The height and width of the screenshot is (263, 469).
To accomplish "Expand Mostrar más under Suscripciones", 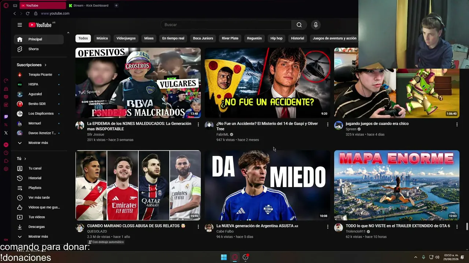I will (x=38, y=143).
